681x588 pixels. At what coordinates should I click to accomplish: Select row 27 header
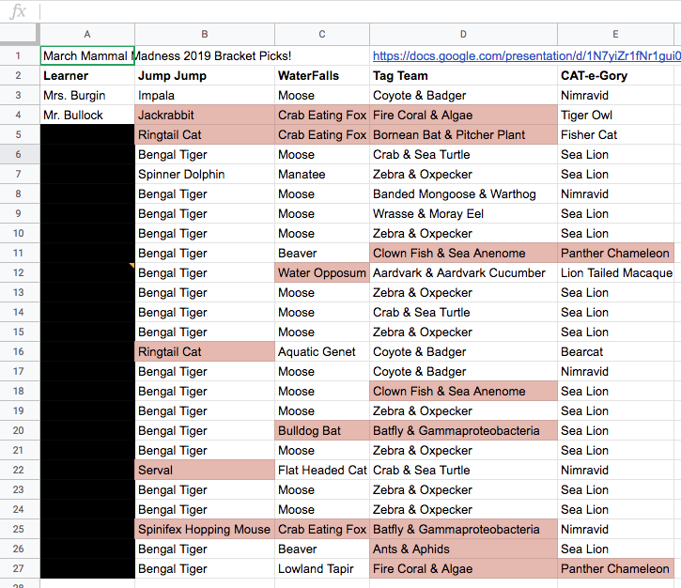click(x=19, y=568)
